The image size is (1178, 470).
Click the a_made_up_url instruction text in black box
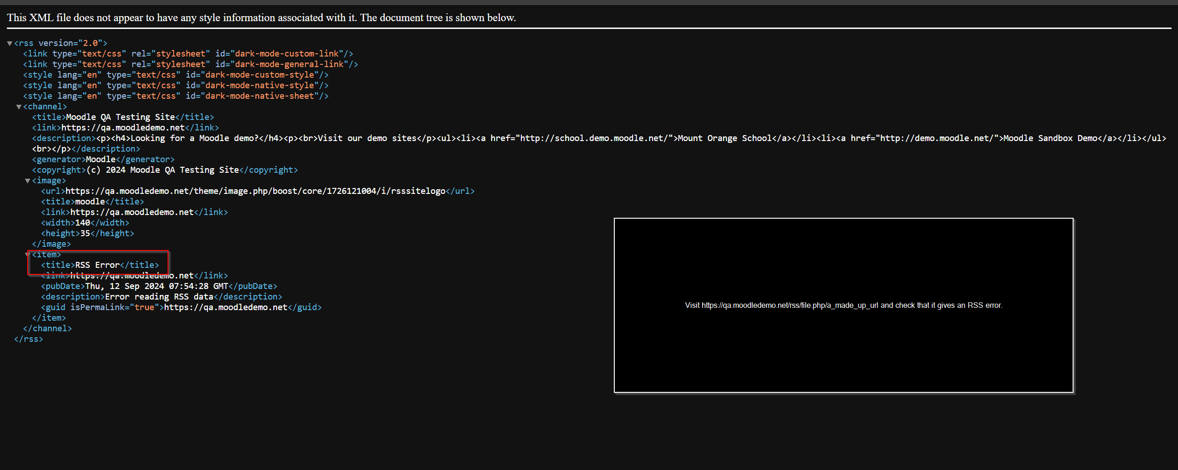click(843, 306)
